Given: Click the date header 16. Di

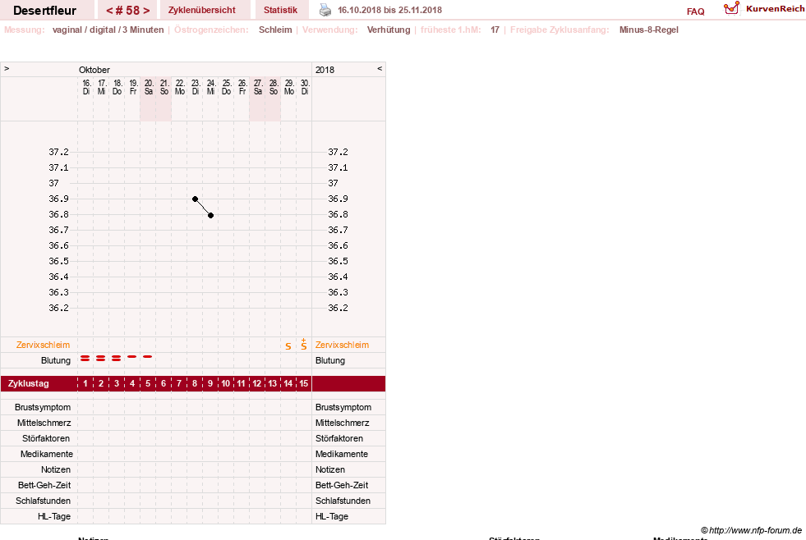Looking at the screenshot, I should pyautogui.click(x=86, y=87).
